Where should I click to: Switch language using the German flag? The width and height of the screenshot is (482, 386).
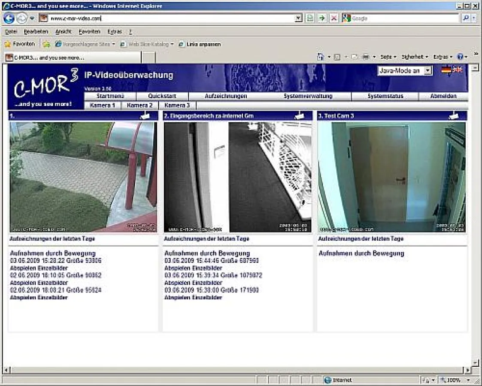point(446,69)
